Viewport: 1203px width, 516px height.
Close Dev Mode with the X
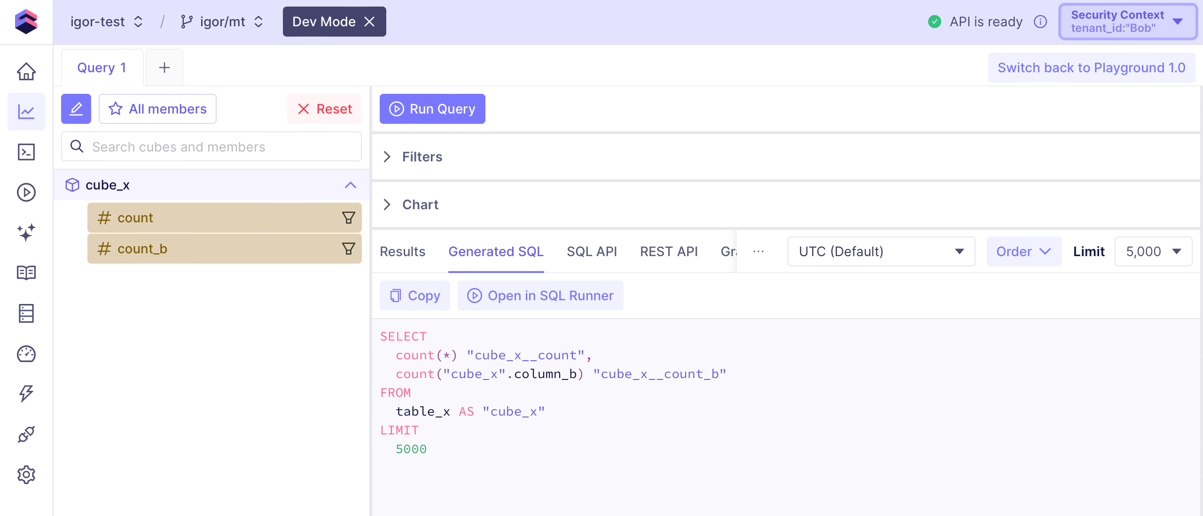(x=370, y=22)
